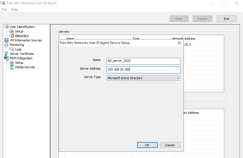Select Server Certificate in sidebar
Viewport: 243px width, 158px height.
[22, 54]
